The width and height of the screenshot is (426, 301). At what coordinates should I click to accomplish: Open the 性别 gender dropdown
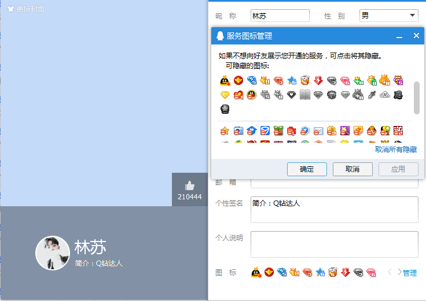pyautogui.click(x=388, y=16)
